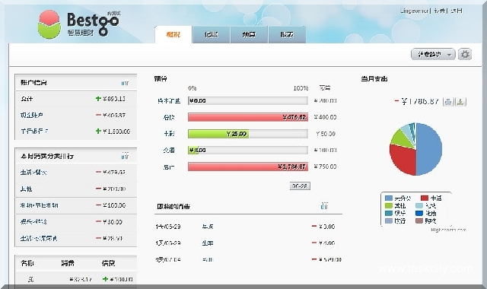Toggle the red legend entry of the pie chart
487x289 pixels.
(x=431, y=198)
